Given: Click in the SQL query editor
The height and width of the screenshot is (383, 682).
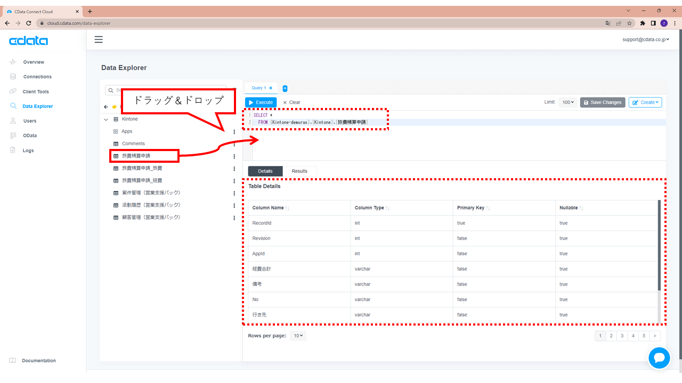Looking at the screenshot, I should (458, 135).
